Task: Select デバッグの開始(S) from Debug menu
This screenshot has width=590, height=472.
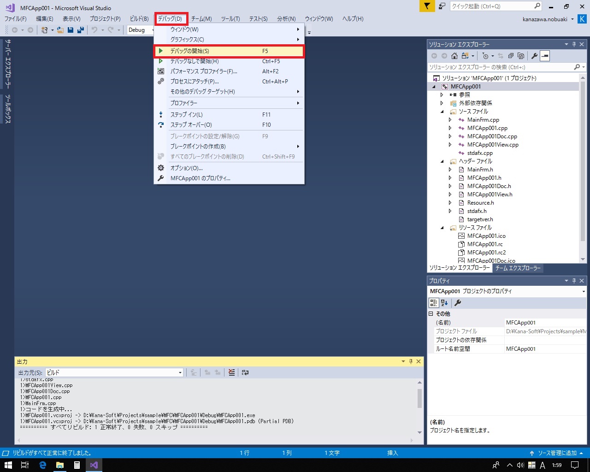Action: pyautogui.click(x=229, y=51)
